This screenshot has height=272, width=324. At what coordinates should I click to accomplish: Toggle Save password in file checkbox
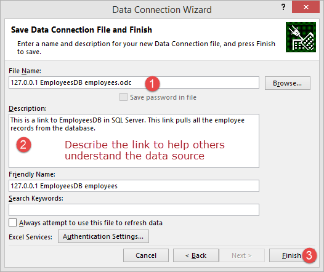[x=123, y=97]
